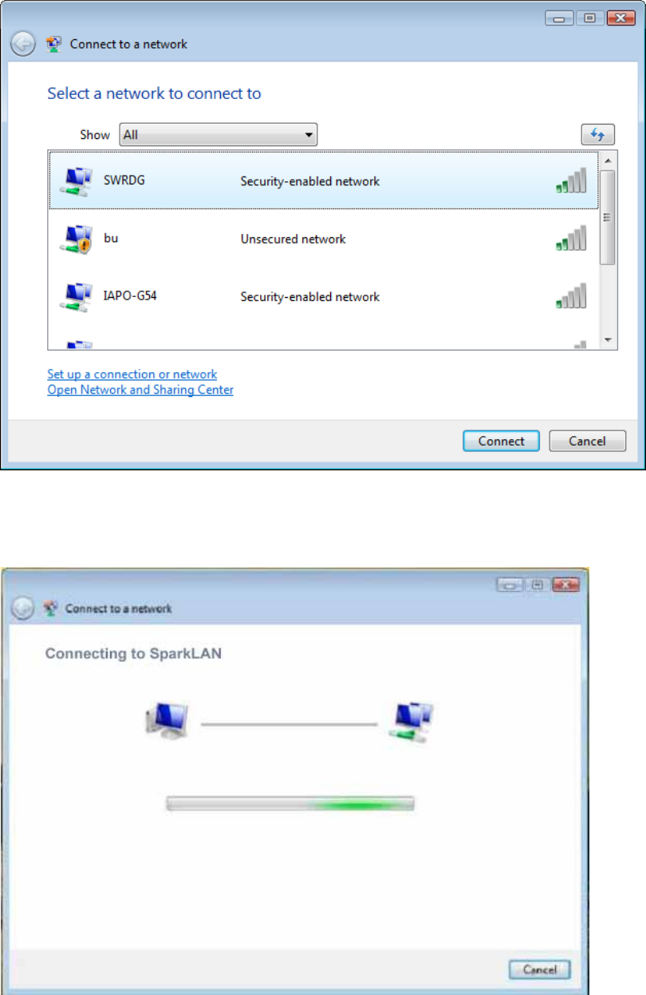646x995 pixels.
Task: Select the bu unsecured network entry
Action: (324, 239)
